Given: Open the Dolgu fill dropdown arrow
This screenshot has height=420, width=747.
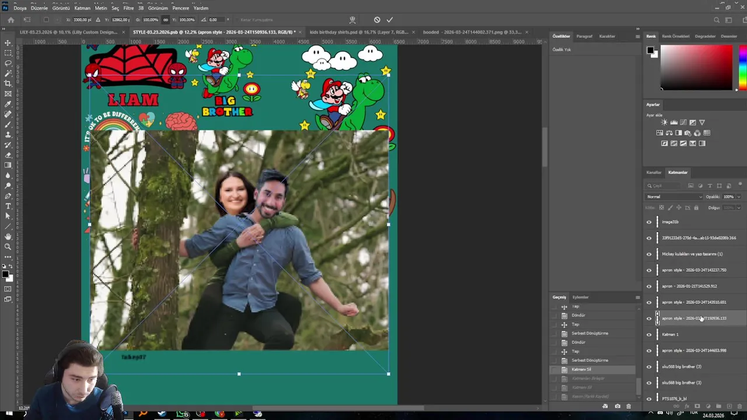Looking at the screenshot, I should [x=738, y=208].
